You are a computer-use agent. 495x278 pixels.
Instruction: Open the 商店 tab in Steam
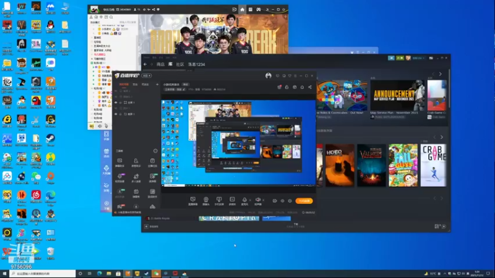coord(161,64)
